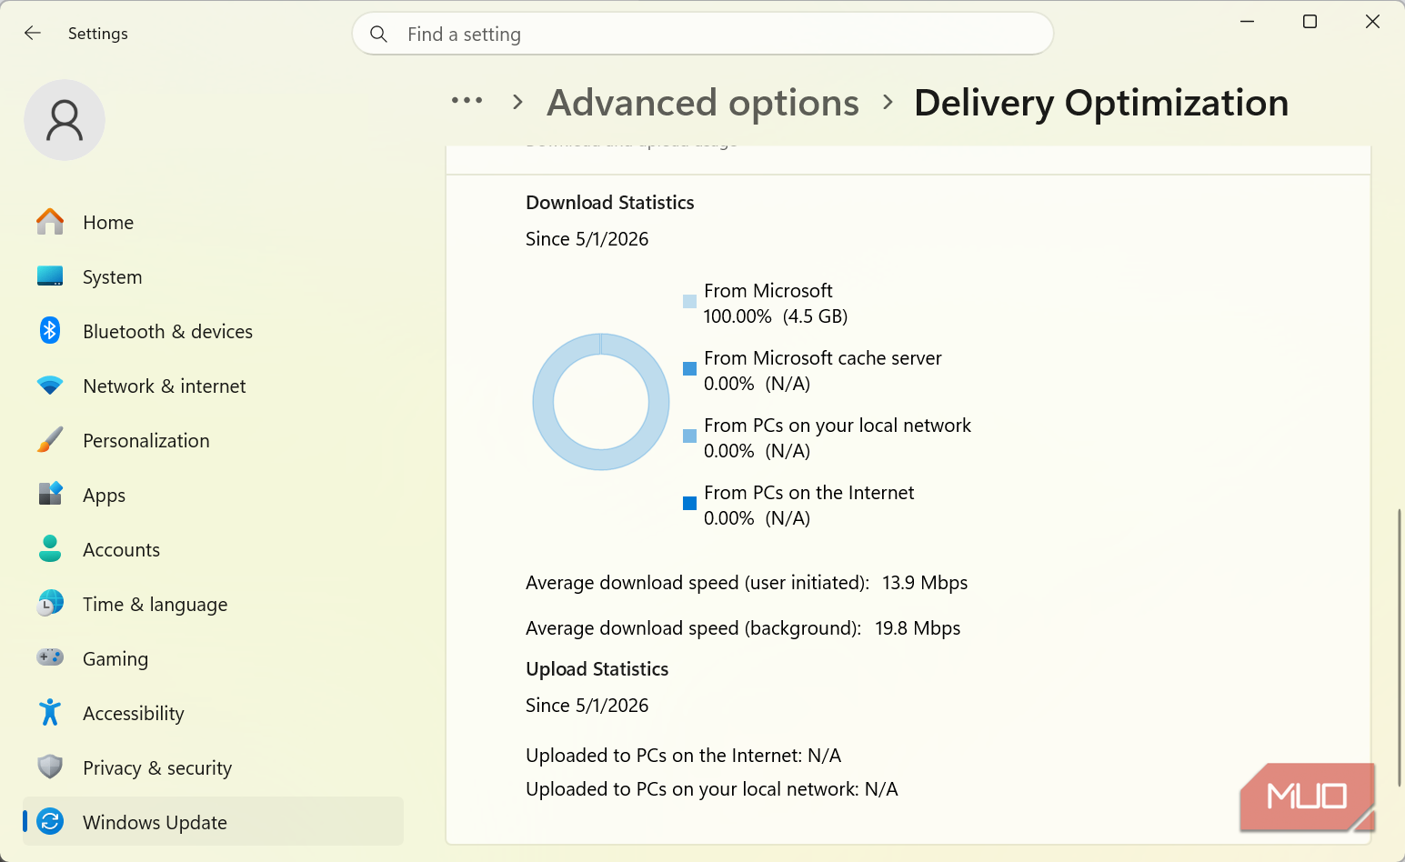Click 'Uploaded to PCs on your local network' line

[712, 789]
